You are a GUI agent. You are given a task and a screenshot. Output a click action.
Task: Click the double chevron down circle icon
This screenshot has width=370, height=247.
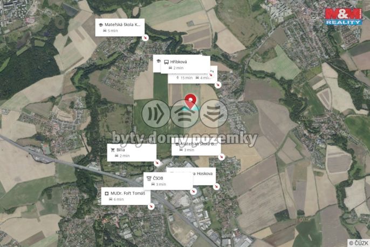(214, 114)
